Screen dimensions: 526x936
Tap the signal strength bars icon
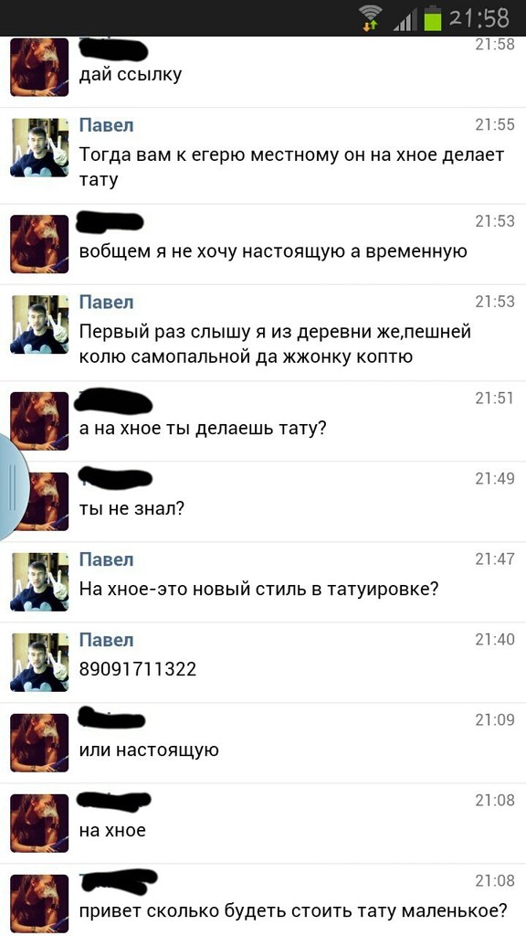pos(405,20)
